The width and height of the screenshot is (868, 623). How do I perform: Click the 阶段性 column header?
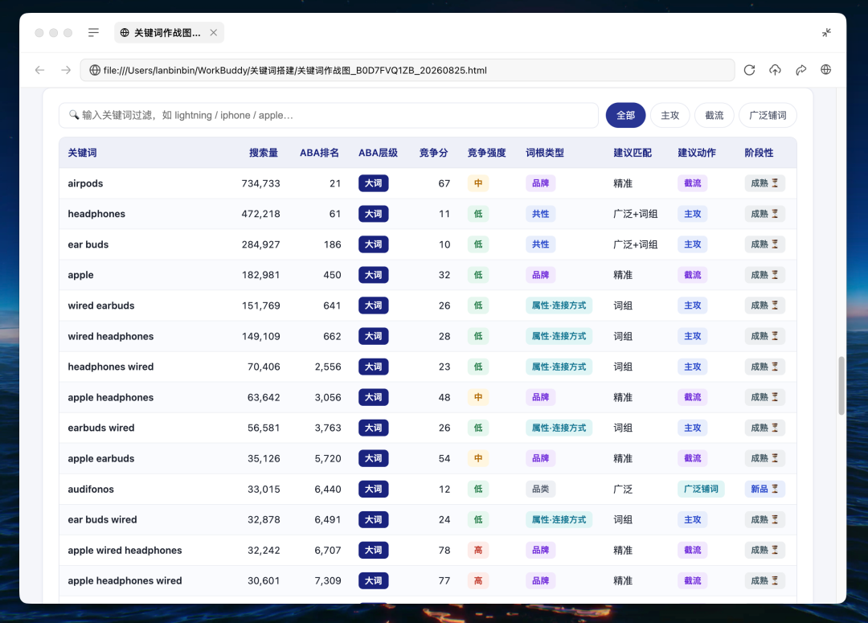coord(759,153)
